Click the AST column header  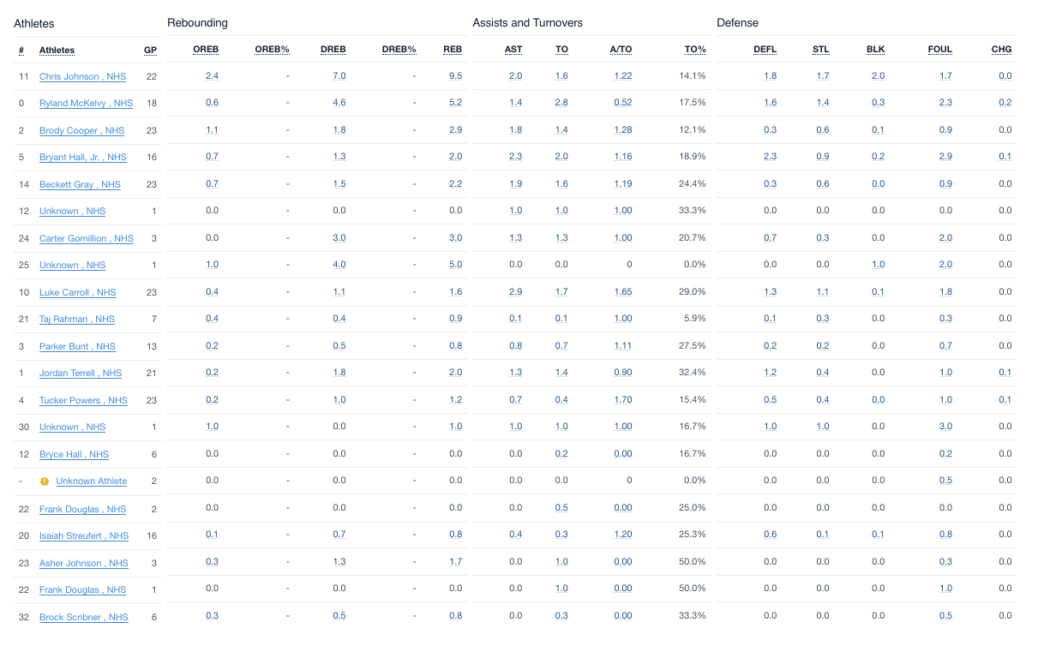[x=513, y=50]
